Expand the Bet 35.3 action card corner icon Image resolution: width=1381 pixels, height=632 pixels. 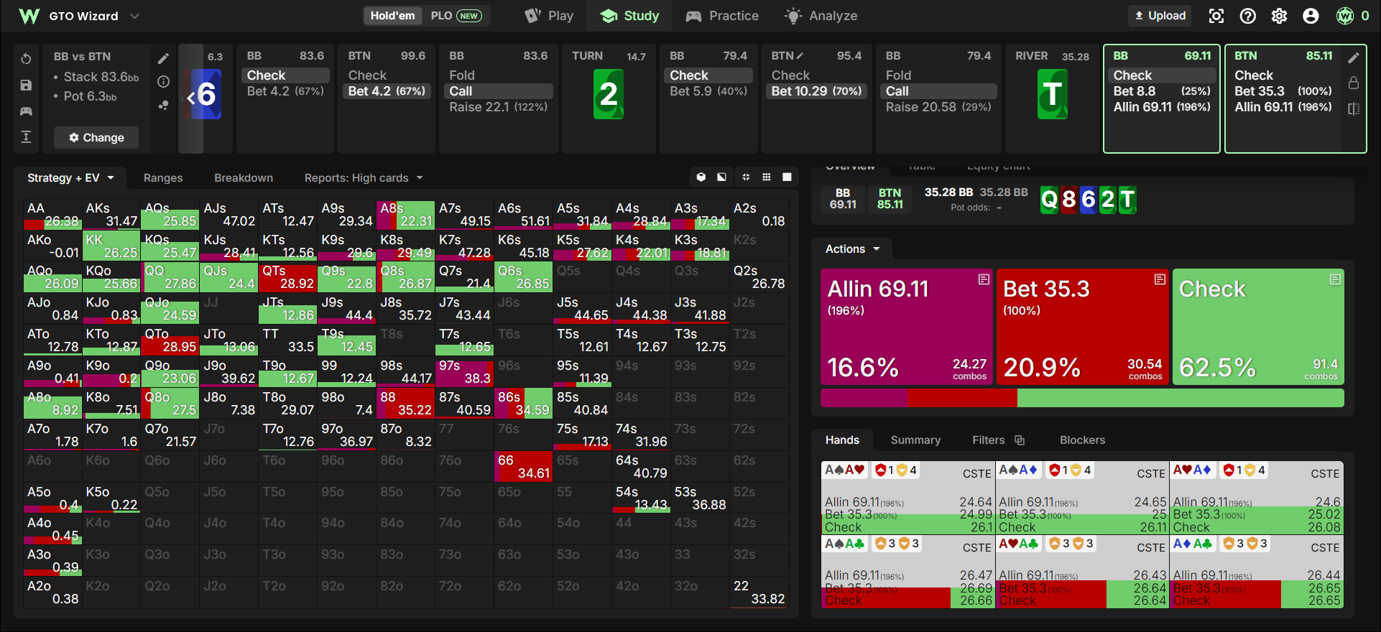point(1160,279)
